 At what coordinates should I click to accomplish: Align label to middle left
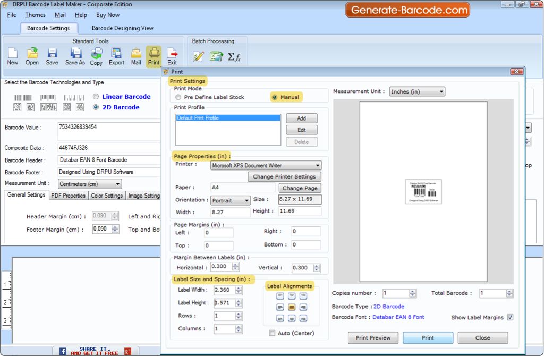280,307
